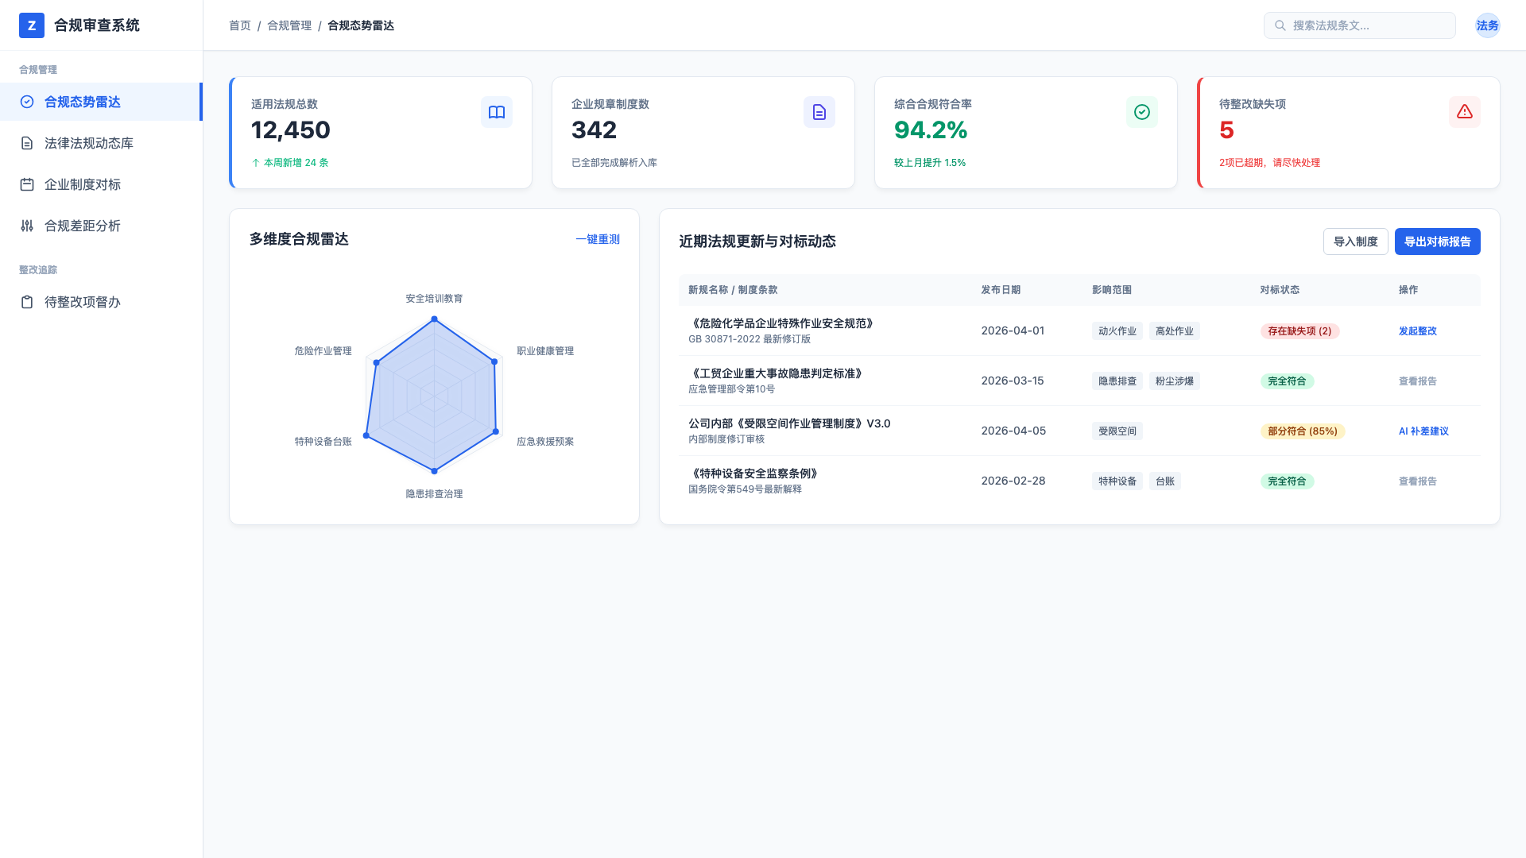This screenshot has height=858, width=1526.
Task: Click the 导出对标报告 button
Action: (1437, 241)
